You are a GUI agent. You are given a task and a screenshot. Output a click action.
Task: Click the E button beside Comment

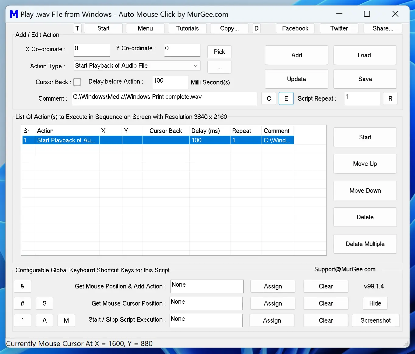pyautogui.click(x=286, y=98)
